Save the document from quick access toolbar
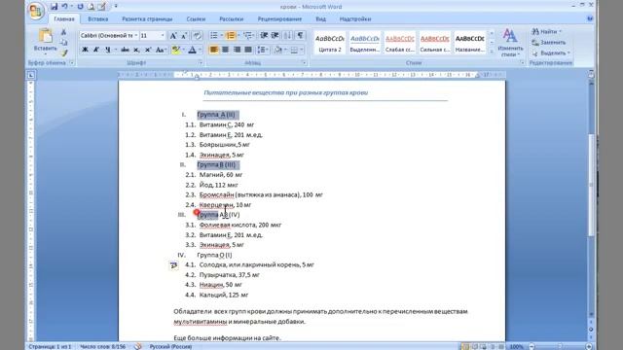 (55, 7)
